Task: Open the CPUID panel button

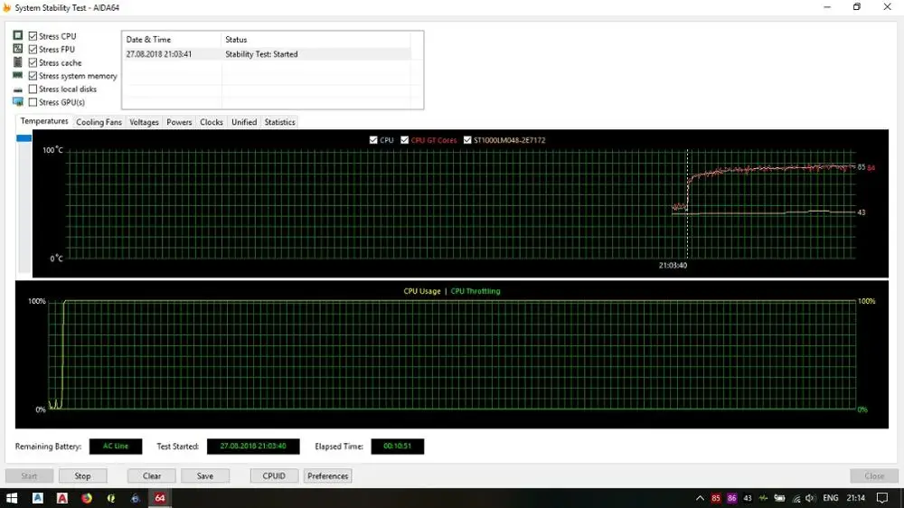Action: (274, 475)
